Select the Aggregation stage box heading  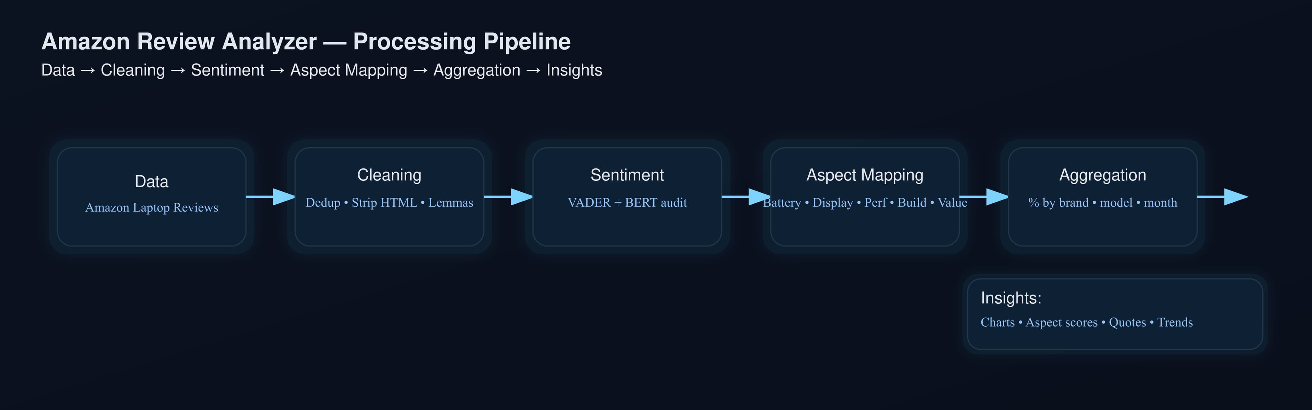[1103, 175]
